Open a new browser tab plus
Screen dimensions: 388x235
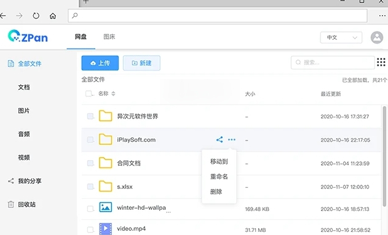point(85,2)
